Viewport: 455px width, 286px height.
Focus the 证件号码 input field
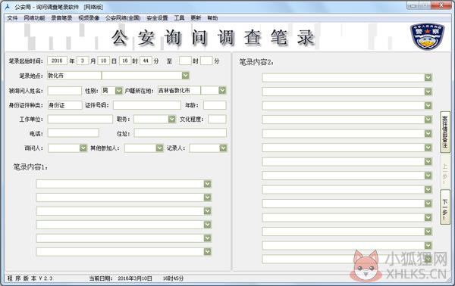pyautogui.click(x=147, y=105)
